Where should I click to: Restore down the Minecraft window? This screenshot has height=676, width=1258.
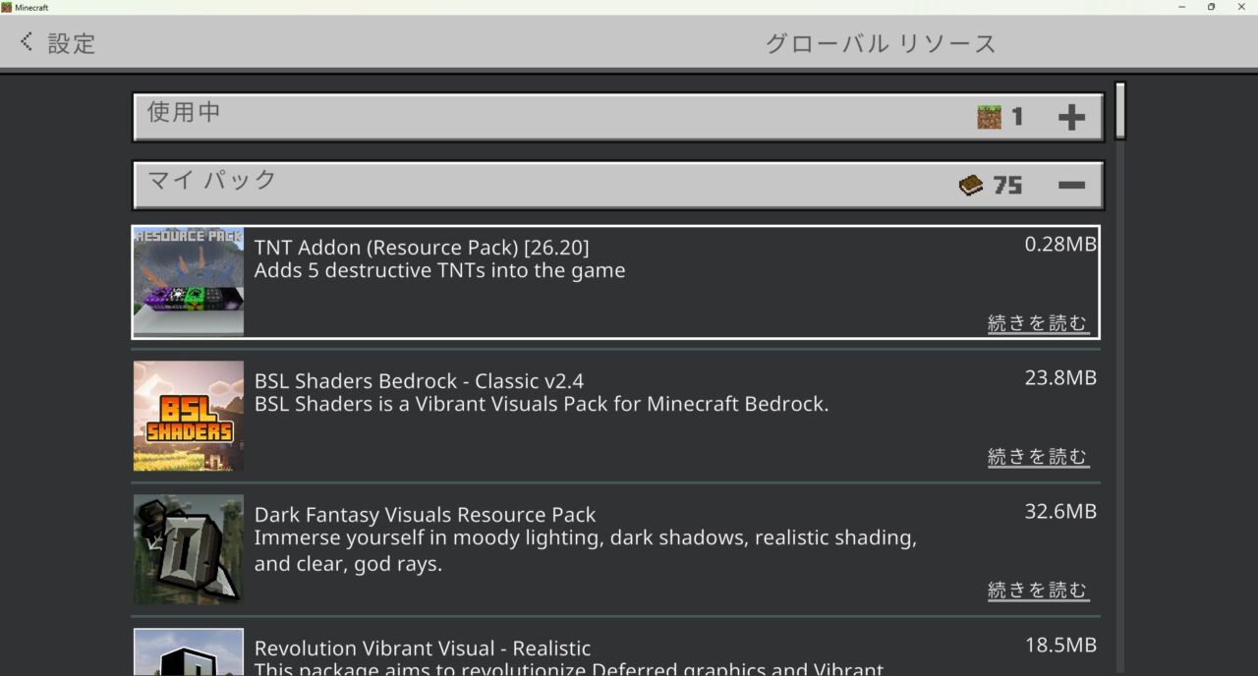pyautogui.click(x=1211, y=7)
